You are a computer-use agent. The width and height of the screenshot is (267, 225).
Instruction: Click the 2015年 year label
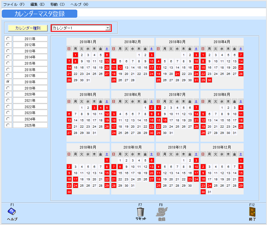pos(30,63)
